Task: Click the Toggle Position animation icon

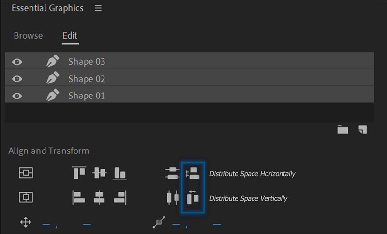Action: point(25,222)
